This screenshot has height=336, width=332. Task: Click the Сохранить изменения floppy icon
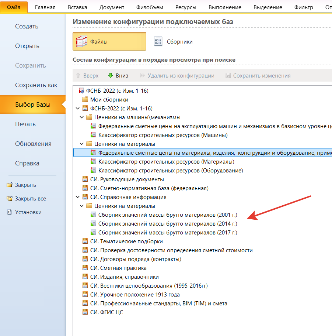(x=228, y=75)
